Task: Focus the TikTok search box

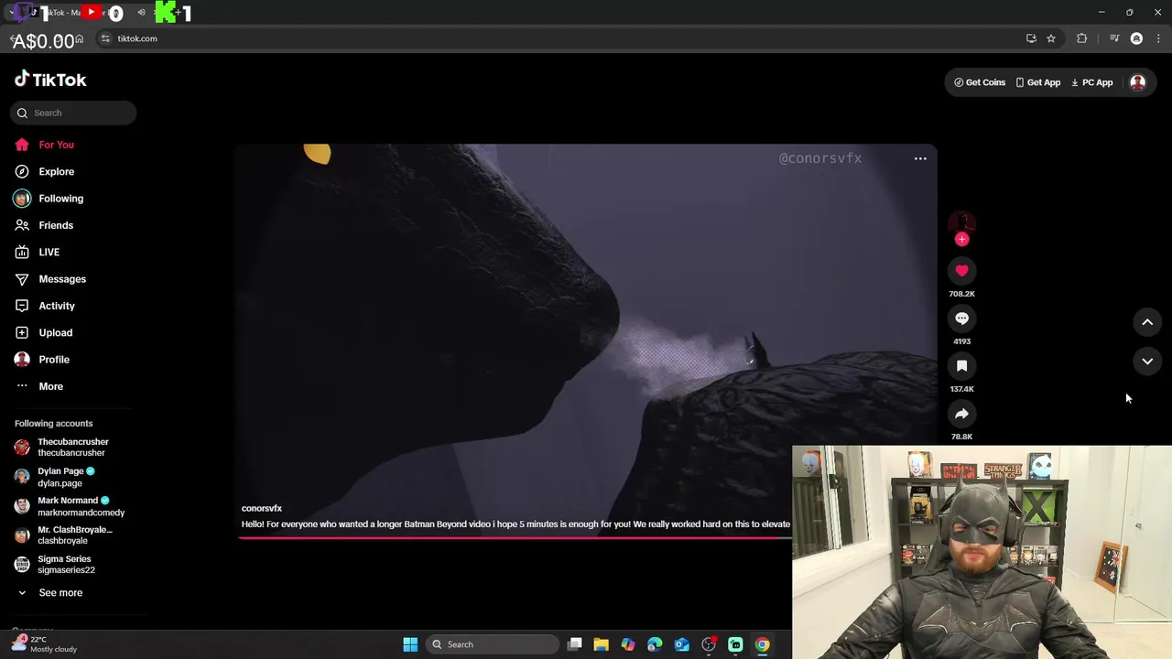Action: click(x=73, y=113)
